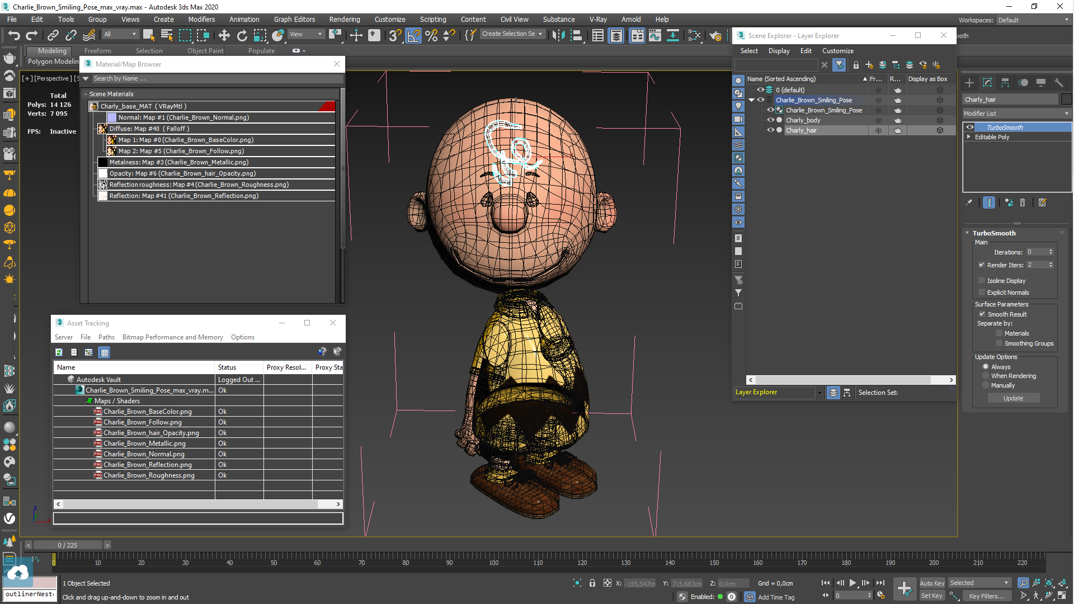Refresh the Asset Tracking list

click(59, 352)
